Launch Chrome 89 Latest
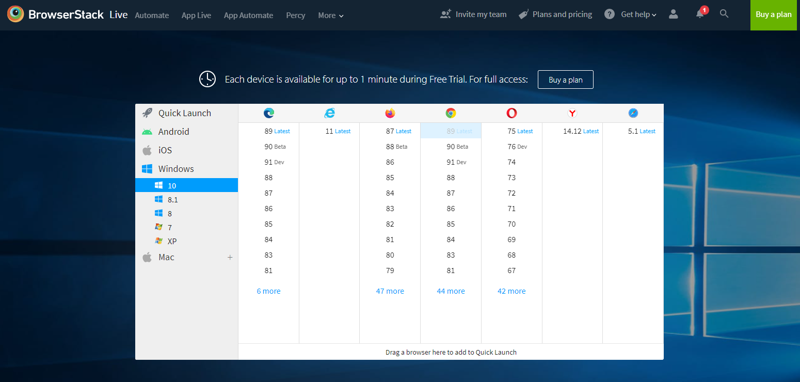 click(x=451, y=131)
